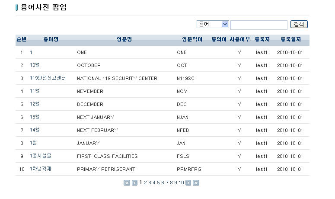Click the 용어명 column header
The width and height of the screenshot is (335, 199).
51,40
